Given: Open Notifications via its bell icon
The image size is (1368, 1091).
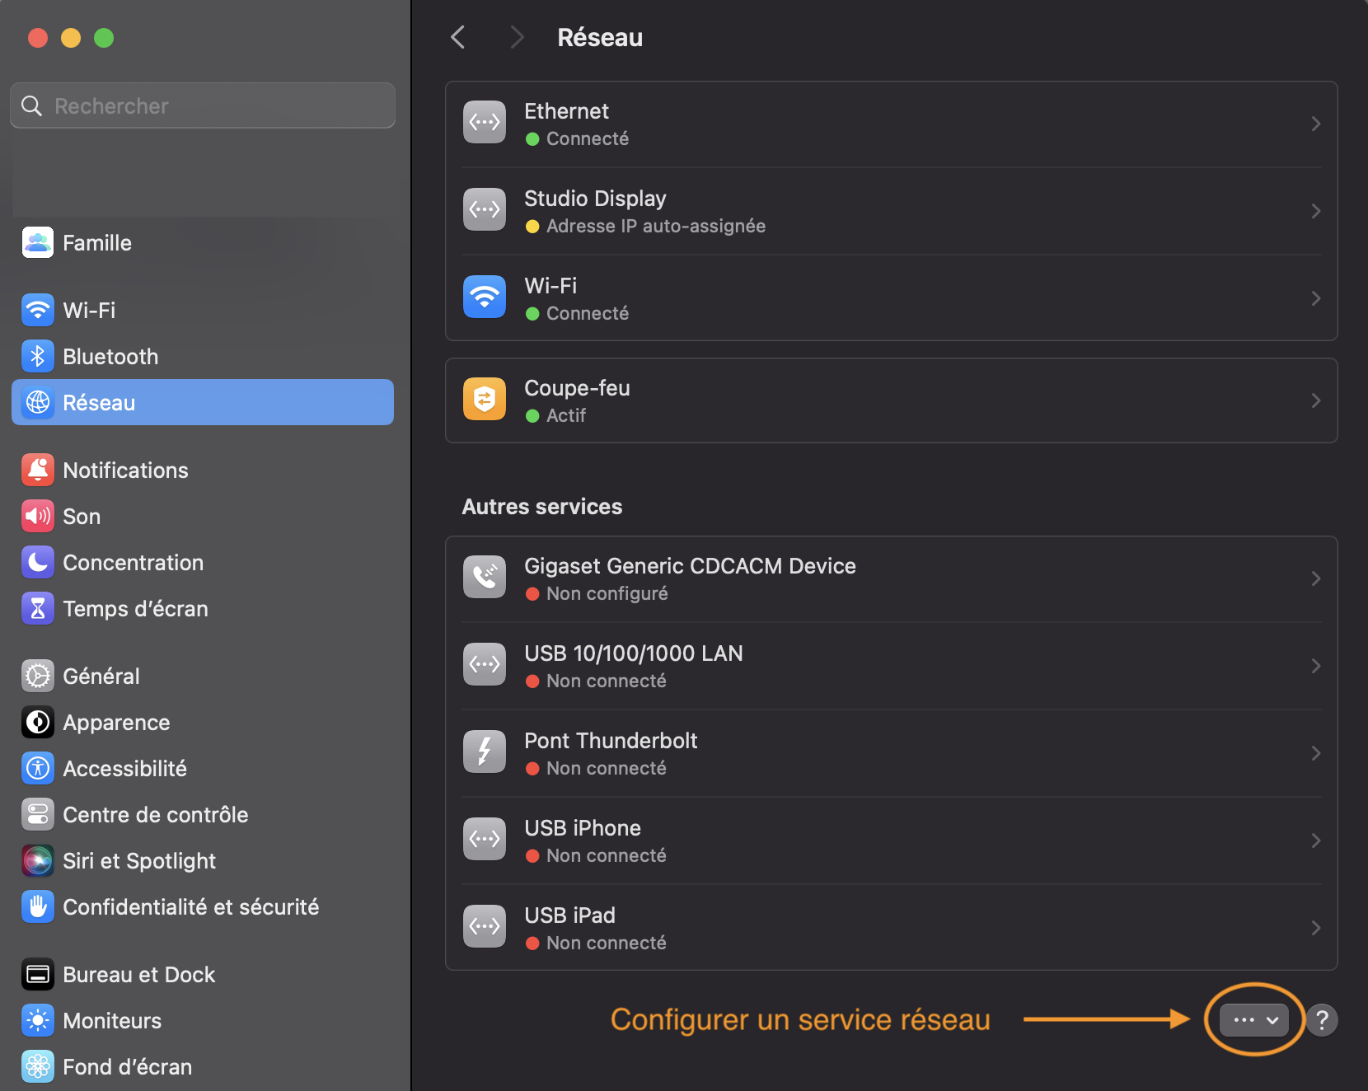Looking at the screenshot, I should click(38, 471).
